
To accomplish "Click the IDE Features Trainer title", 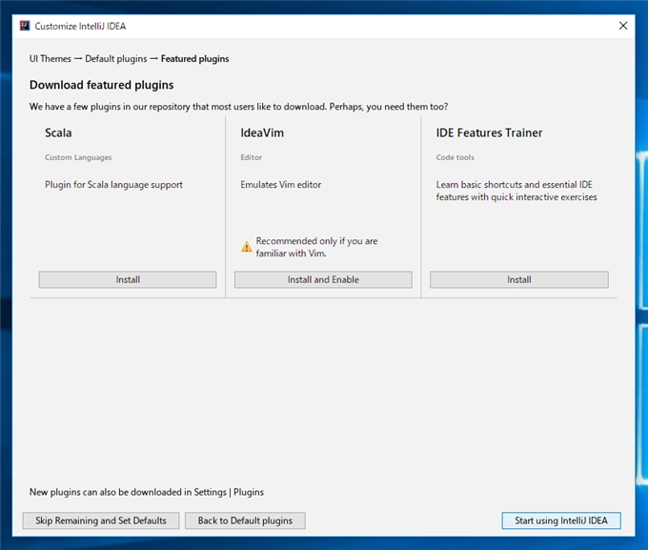I will click(x=489, y=132).
